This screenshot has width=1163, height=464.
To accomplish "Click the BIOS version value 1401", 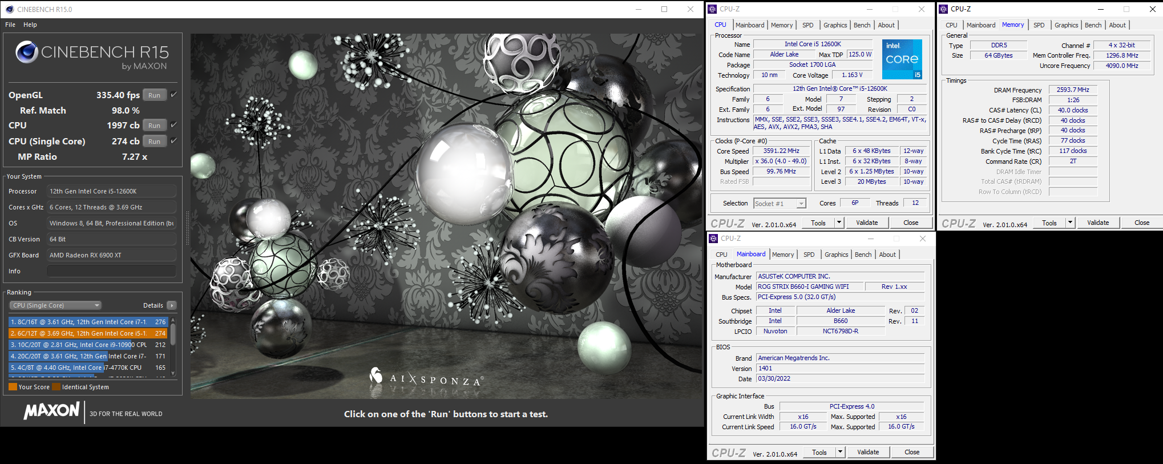I will click(840, 368).
